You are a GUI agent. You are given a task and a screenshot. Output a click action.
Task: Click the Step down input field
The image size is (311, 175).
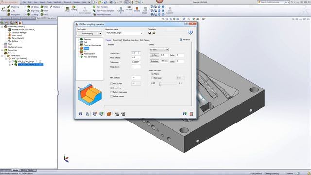(136, 67)
